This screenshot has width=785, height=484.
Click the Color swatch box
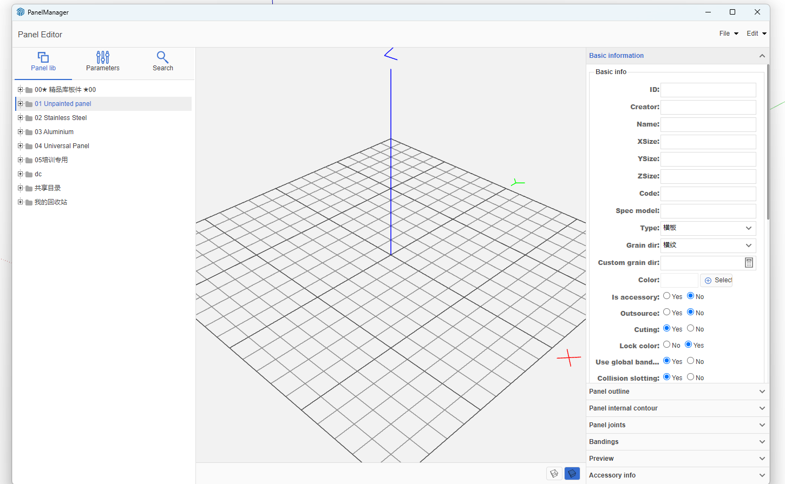[679, 280]
